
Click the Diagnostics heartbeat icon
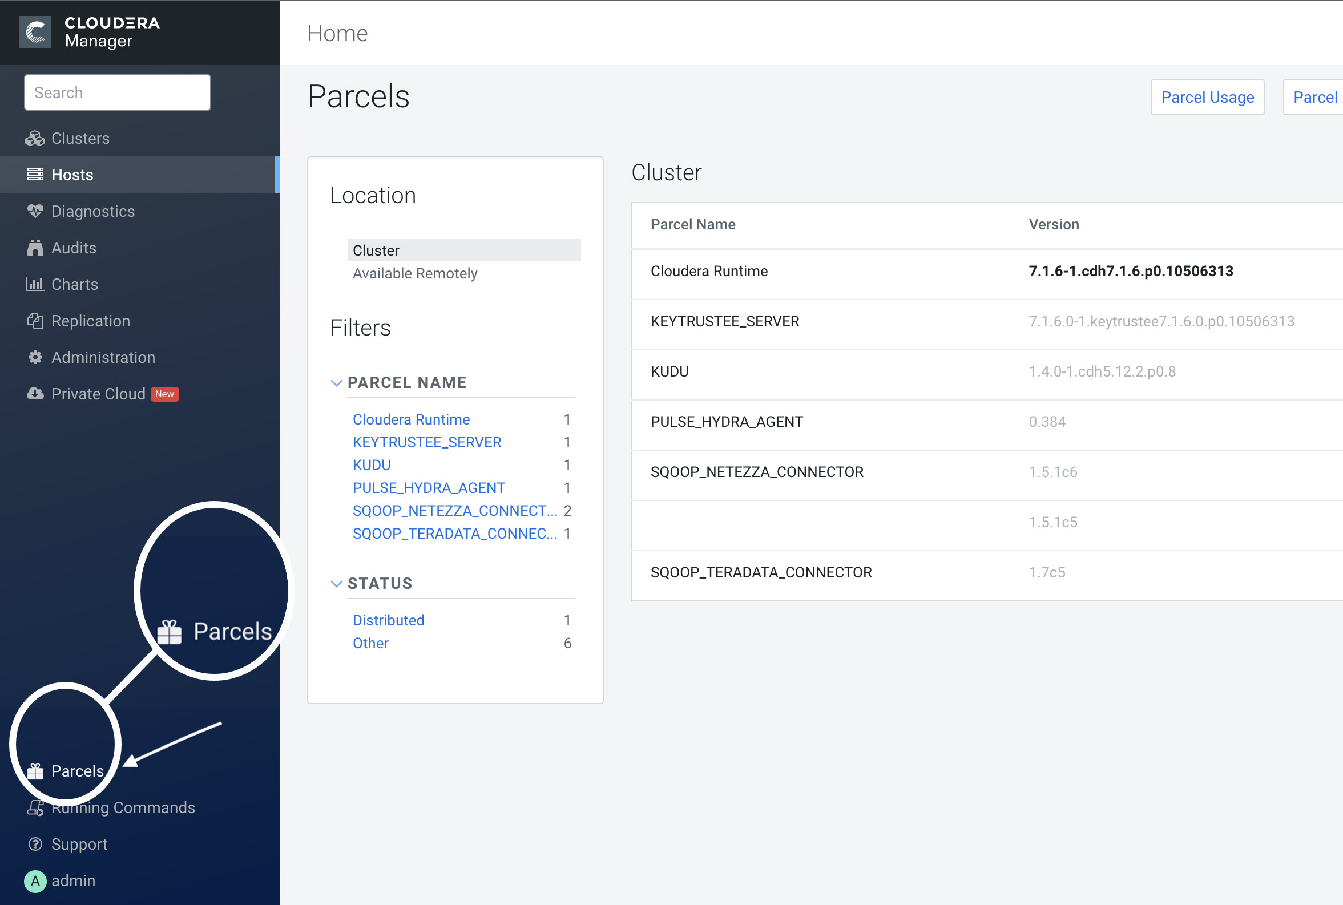[35, 211]
